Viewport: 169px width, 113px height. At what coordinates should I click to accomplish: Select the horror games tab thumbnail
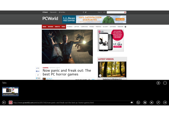click(x=10, y=91)
